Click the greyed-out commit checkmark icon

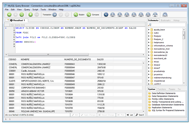(x=60, y=14)
